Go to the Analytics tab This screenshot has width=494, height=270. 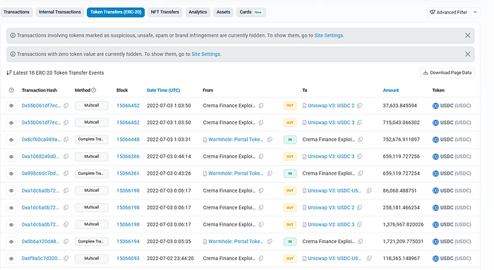pyautogui.click(x=198, y=12)
